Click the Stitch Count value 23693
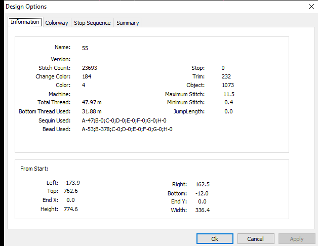Image resolution: width=318 pixels, height=246 pixels. click(x=90, y=68)
